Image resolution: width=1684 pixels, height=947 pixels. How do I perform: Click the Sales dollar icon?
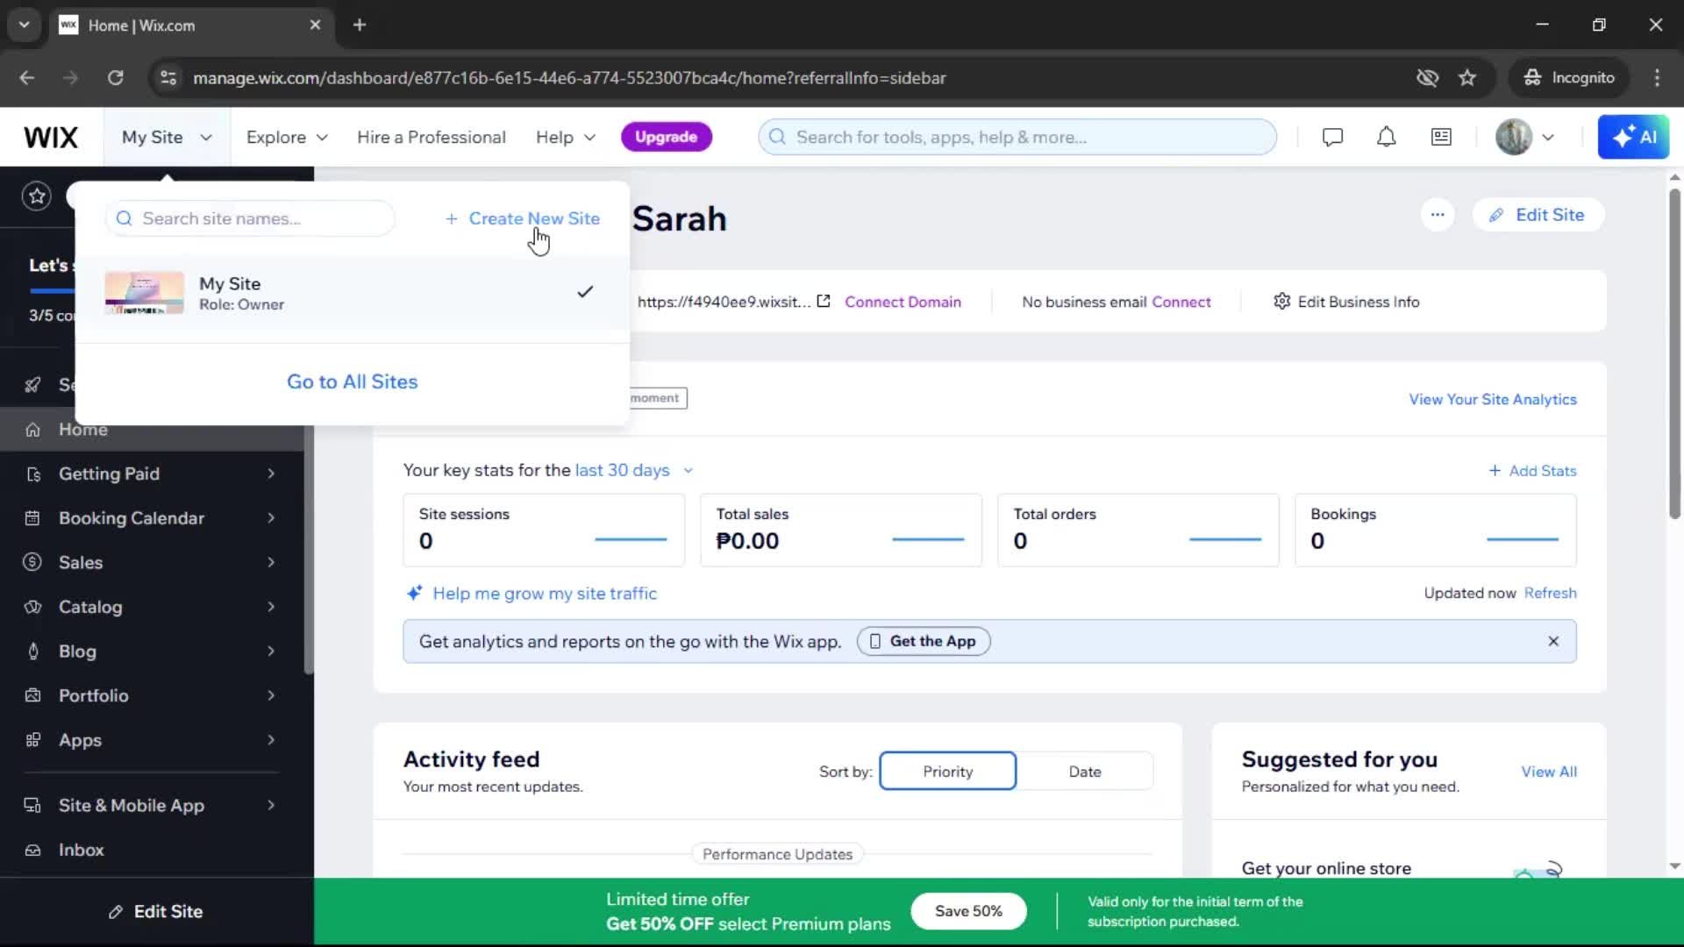tap(32, 562)
